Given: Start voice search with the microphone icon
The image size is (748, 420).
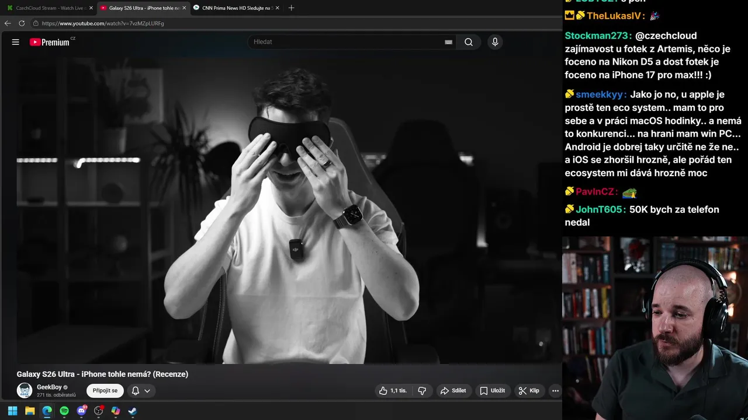Looking at the screenshot, I should (x=495, y=42).
